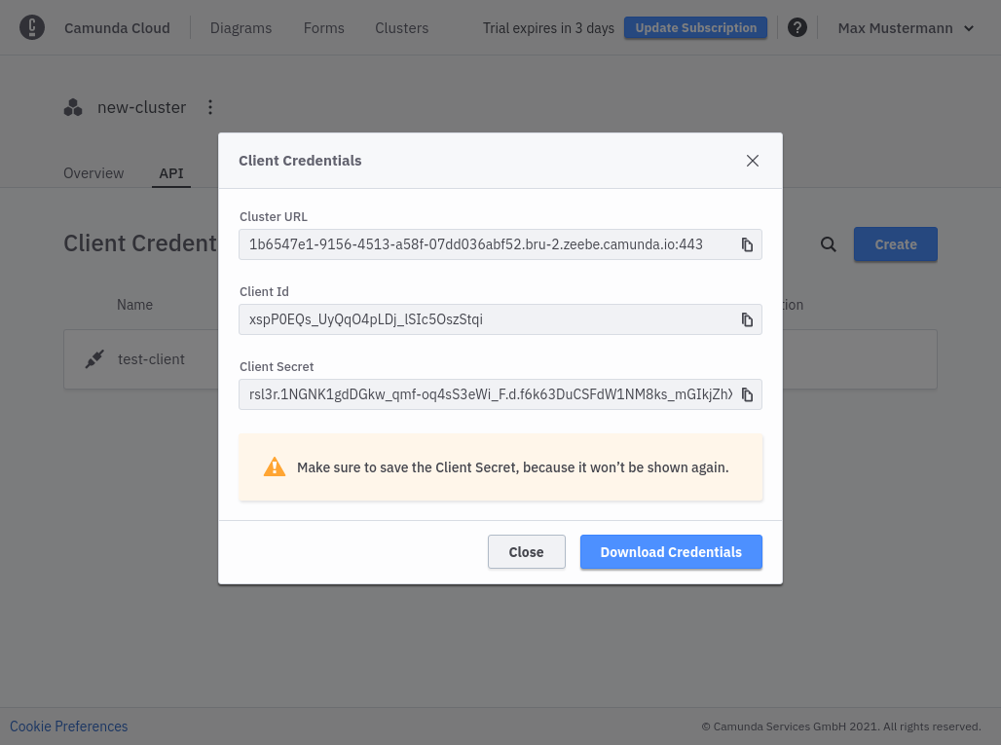Go to the Forms section
Viewport: 1001px width, 745px height.
(323, 27)
